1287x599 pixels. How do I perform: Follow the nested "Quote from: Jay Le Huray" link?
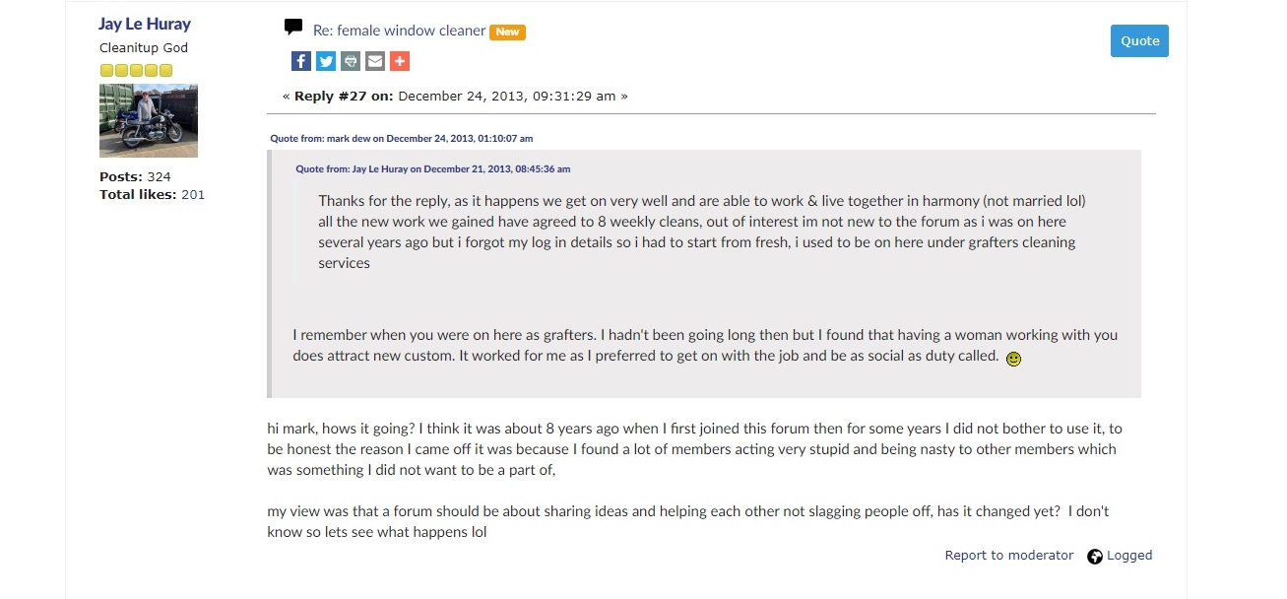tap(432, 169)
